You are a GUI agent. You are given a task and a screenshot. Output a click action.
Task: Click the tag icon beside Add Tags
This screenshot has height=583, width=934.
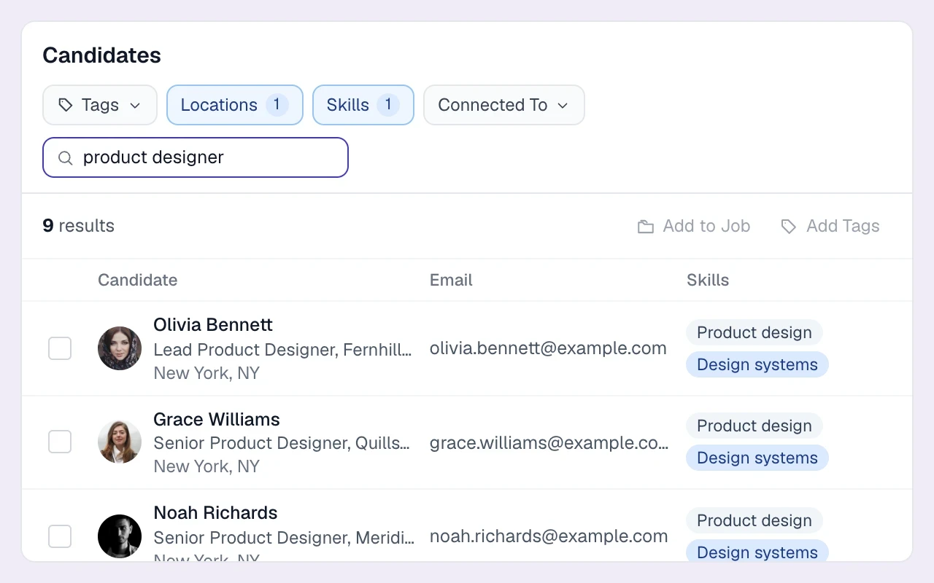click(788, 227)
